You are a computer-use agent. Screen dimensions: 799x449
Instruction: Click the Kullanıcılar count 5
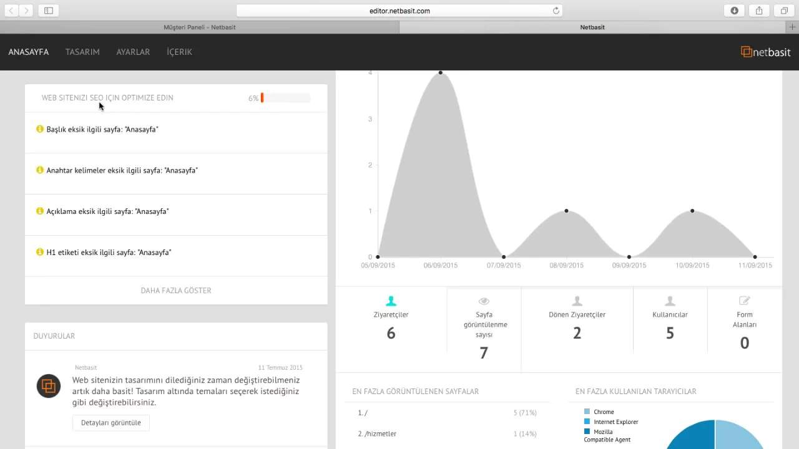click(x=670, y=333)
